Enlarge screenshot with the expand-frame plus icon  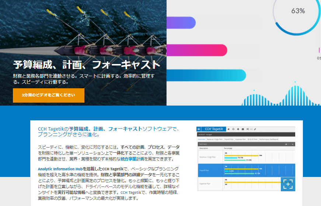pos(288,184)
